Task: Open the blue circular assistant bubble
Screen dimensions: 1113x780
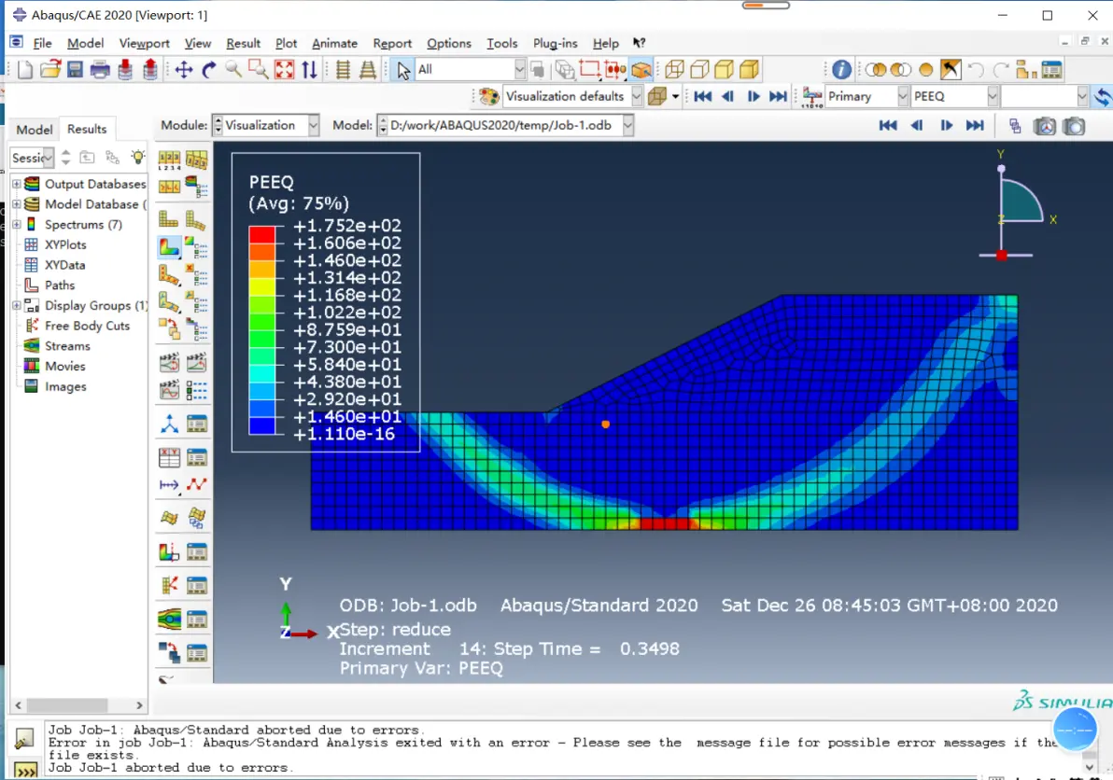Action: 1075,729
